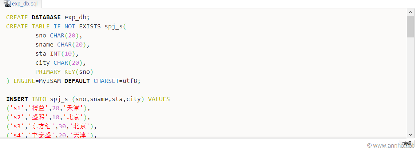Click the sta INT(10) line
The image size is (416, 149).
coord(57,53)
